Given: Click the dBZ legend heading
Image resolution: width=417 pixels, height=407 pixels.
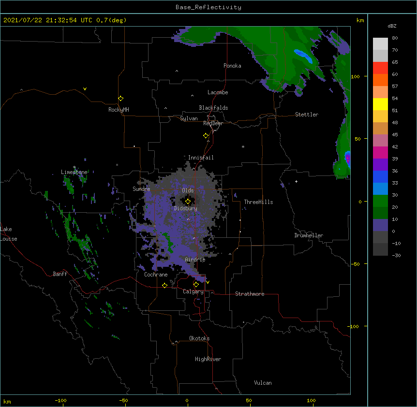Looking at the screenshot, I should coord(392,26).
